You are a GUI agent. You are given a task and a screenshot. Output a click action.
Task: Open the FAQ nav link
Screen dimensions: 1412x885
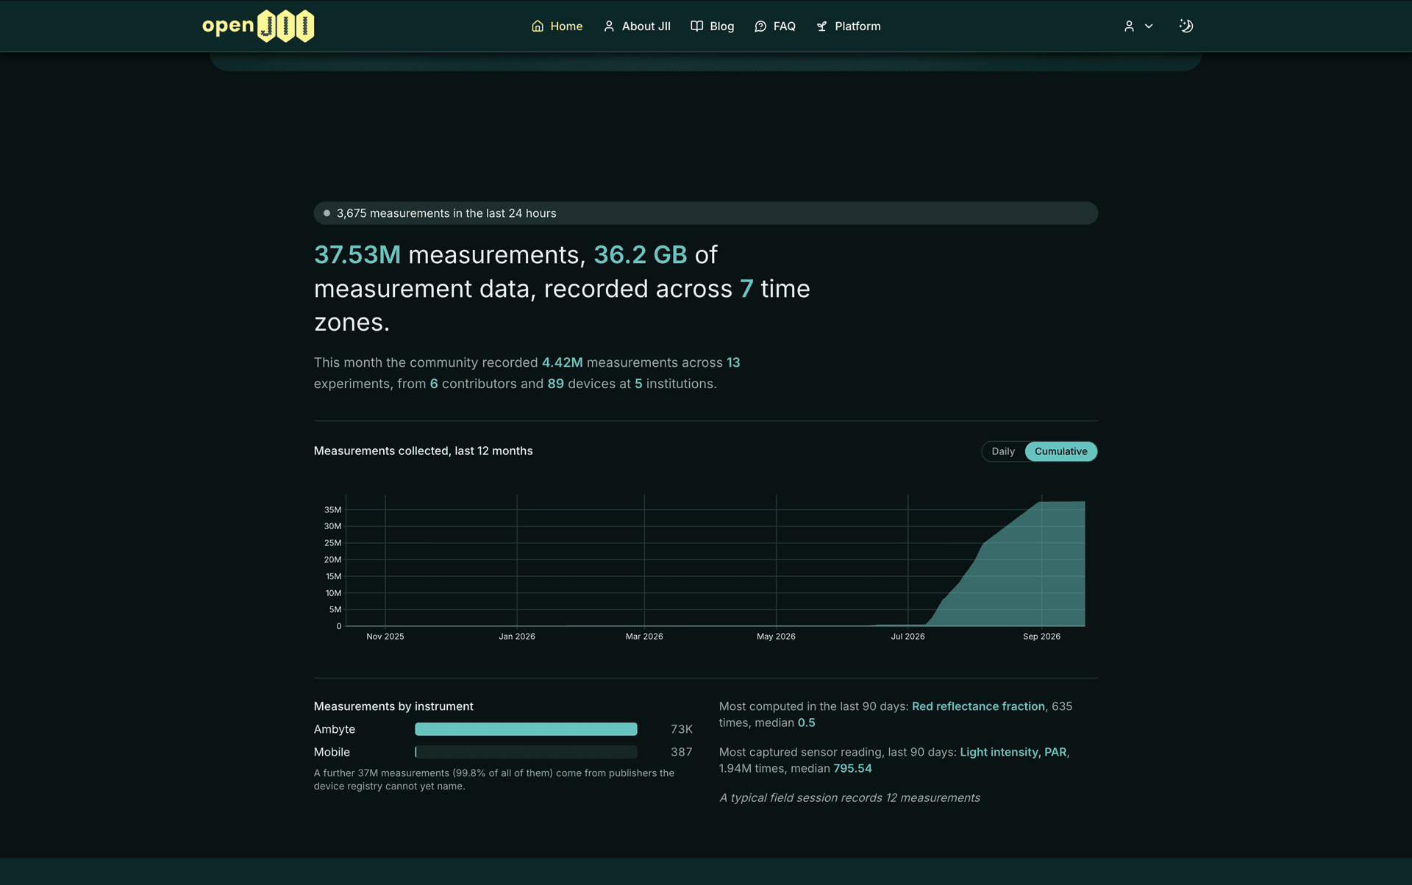[775, 26]
